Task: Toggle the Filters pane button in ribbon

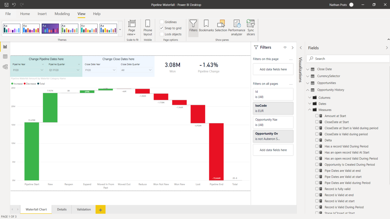Action: pyautogui.click(x=193, y=27)
